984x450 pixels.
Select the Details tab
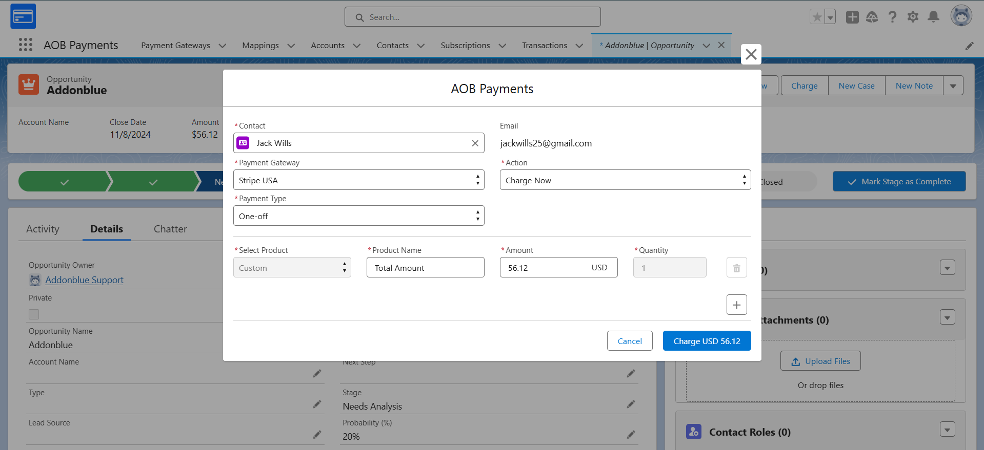pos(107,229)
